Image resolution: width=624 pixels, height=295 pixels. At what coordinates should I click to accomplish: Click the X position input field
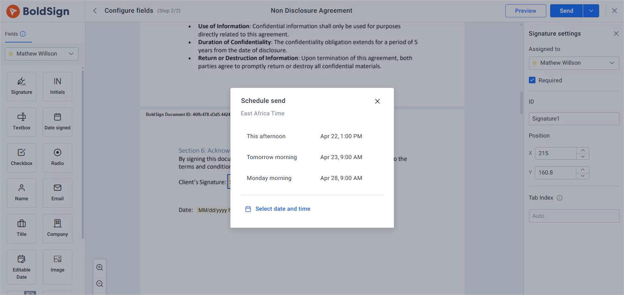click(x=556, y=153)
